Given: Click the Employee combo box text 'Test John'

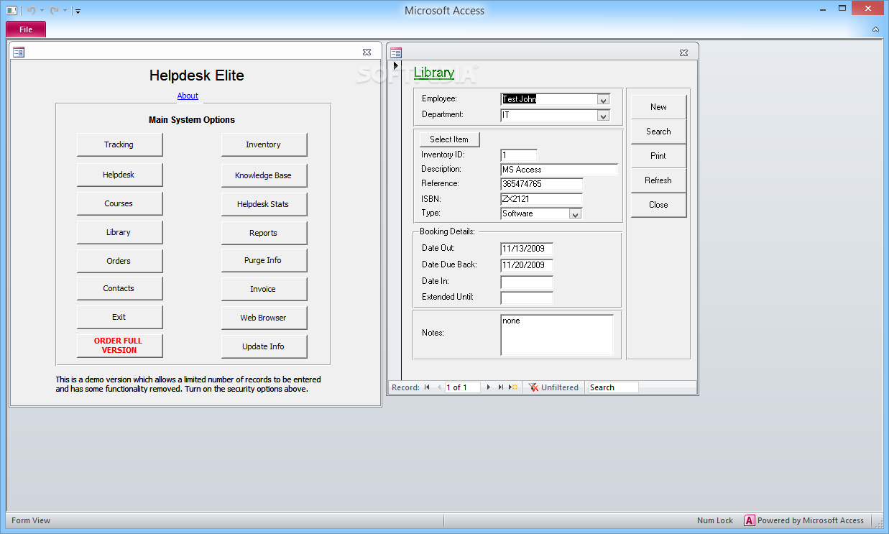Looking at the screenshot, I should 520,99.
